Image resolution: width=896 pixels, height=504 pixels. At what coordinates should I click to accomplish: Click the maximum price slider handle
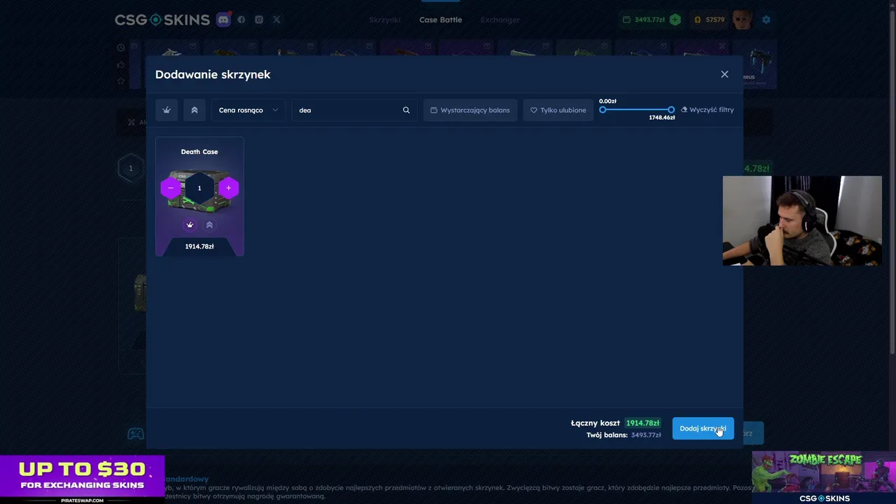(671, 110)
